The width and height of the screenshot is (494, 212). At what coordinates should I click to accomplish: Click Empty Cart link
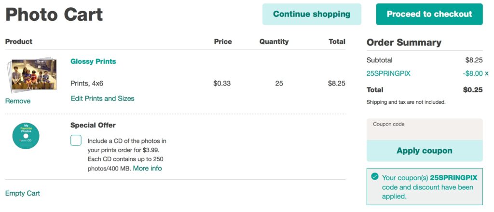pos(23,193)
